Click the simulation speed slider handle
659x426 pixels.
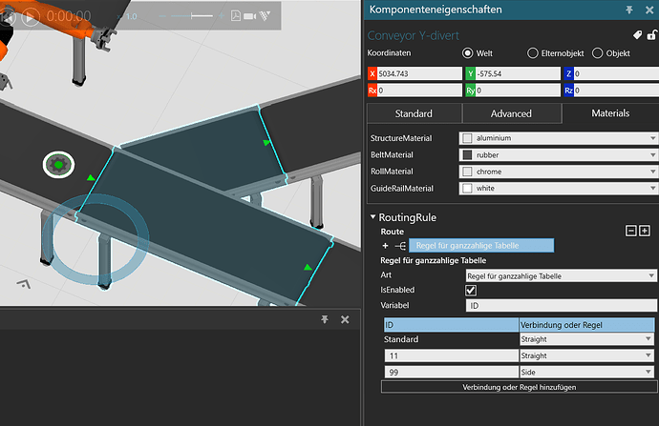(x=192, y=16)
